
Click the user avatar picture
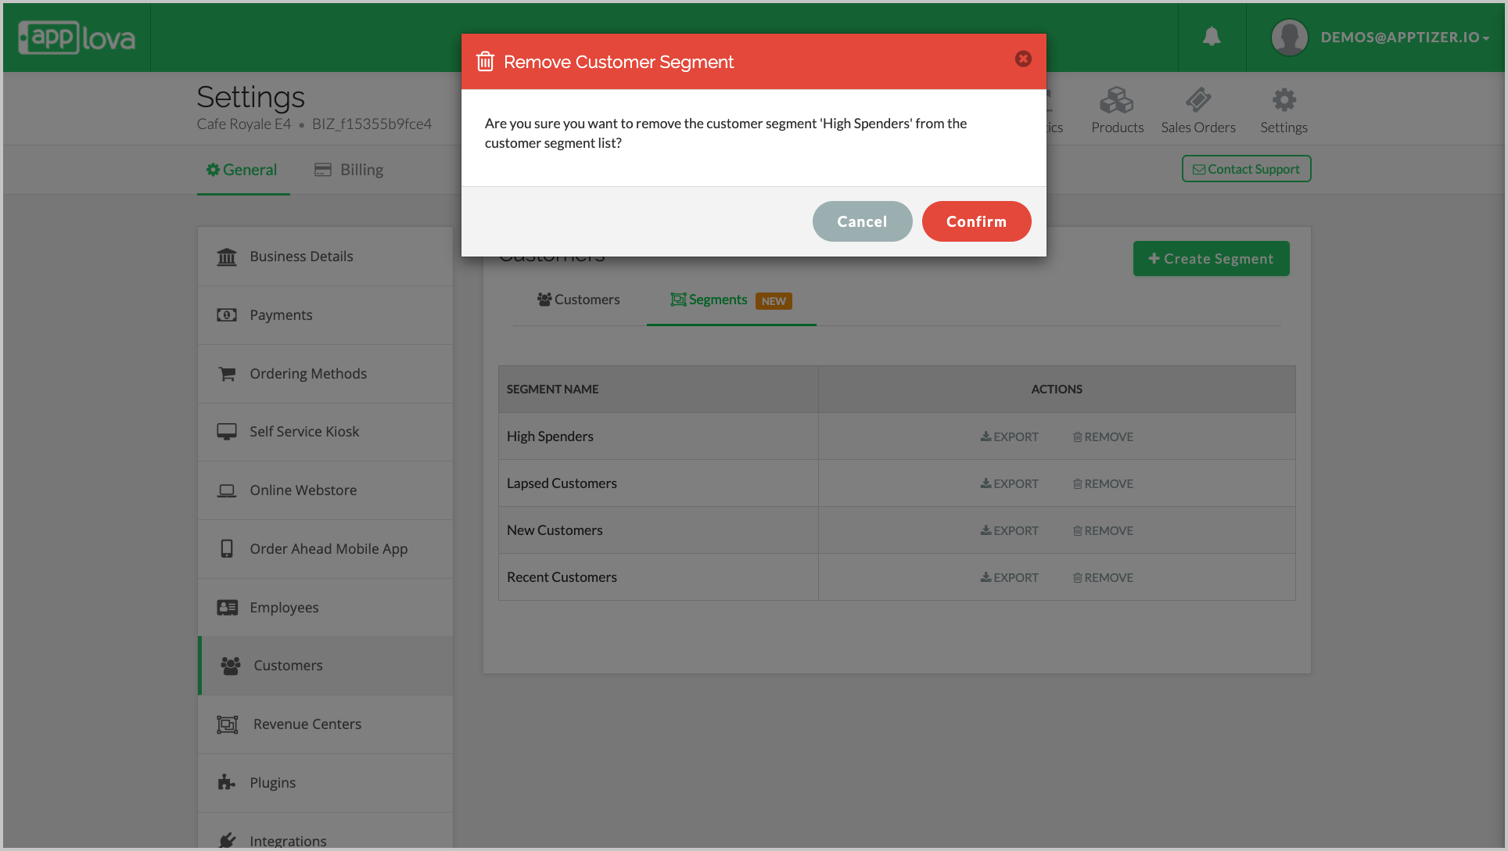(1289, 38)
